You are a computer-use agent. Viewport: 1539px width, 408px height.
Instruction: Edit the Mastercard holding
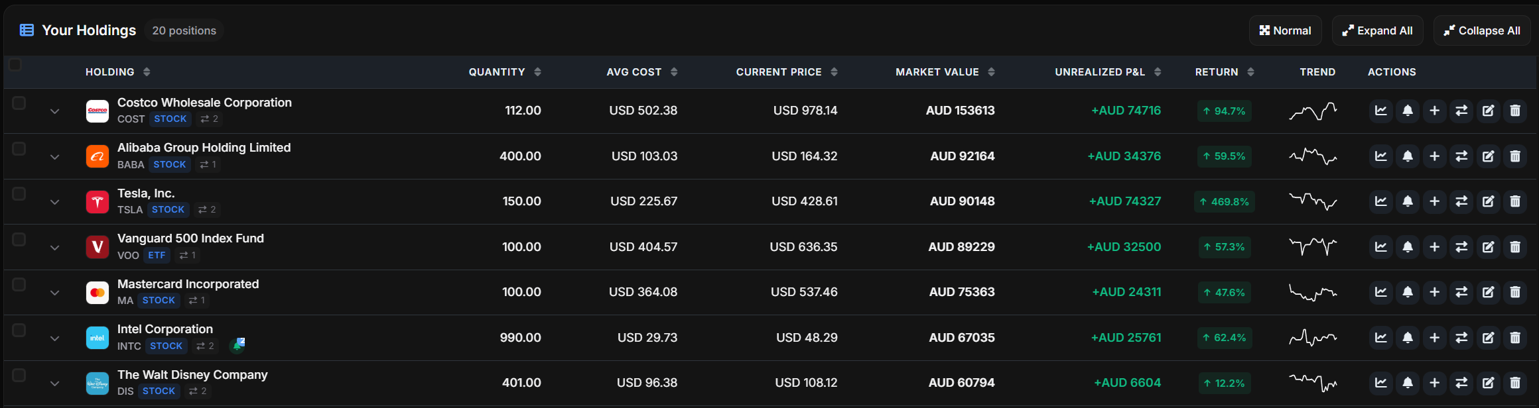click(1489, 292)
